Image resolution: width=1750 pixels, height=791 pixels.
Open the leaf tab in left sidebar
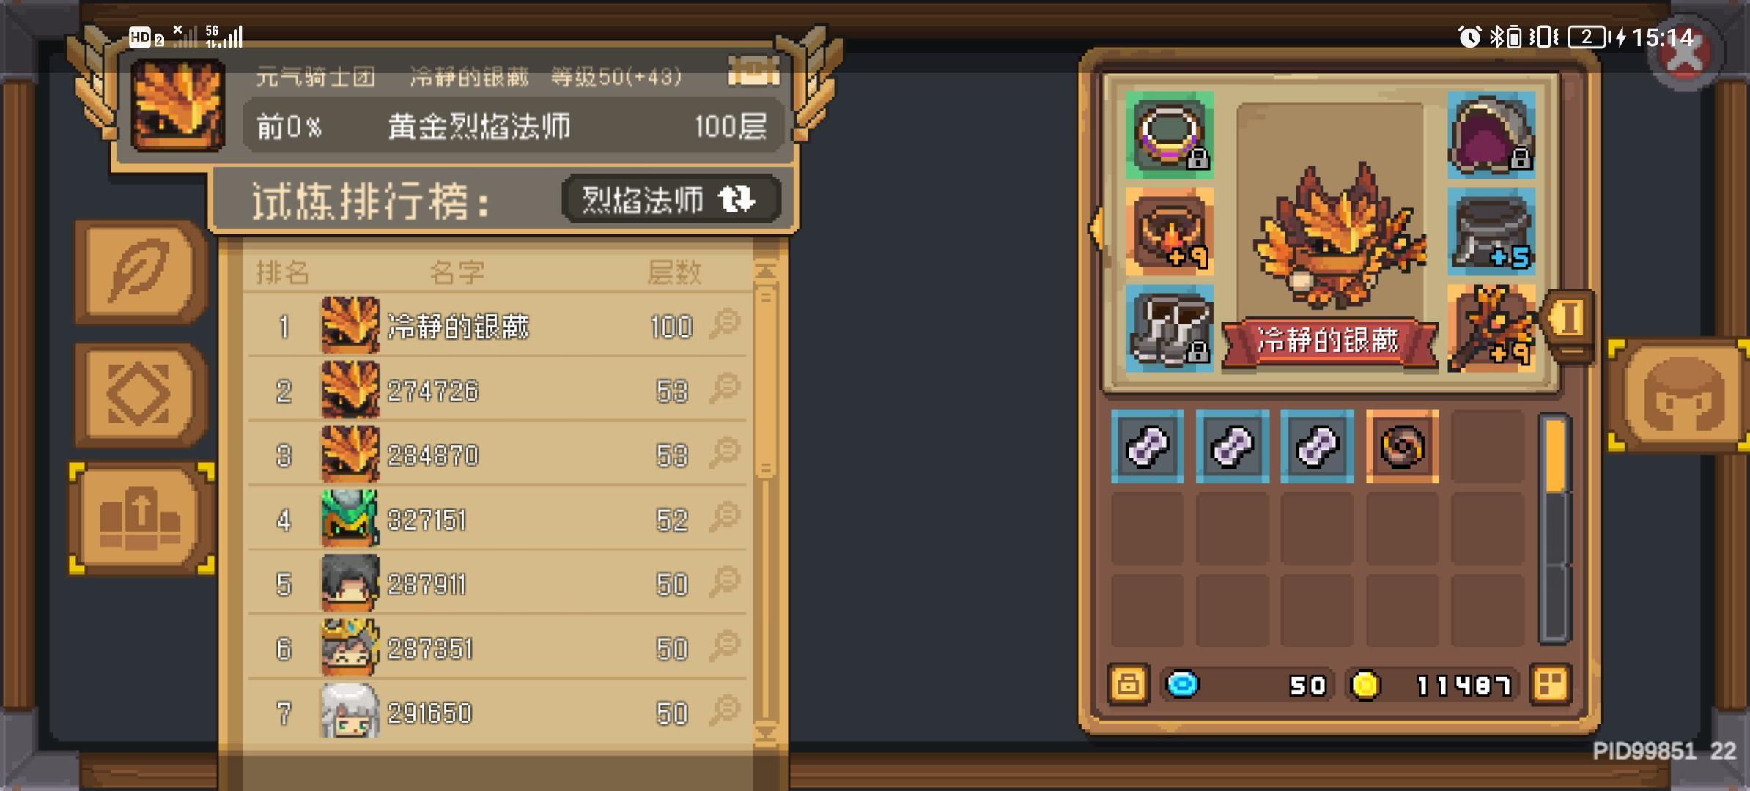(x=139, y=272)
